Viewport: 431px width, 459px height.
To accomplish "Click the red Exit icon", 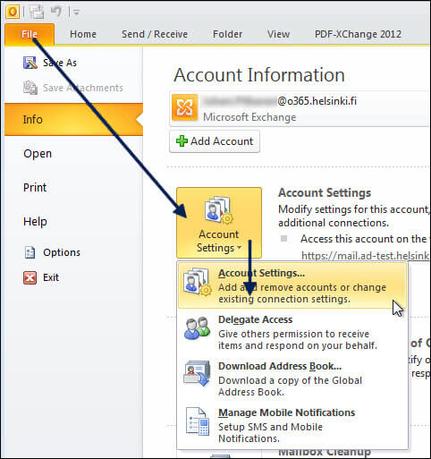I will tap(30, 277).
